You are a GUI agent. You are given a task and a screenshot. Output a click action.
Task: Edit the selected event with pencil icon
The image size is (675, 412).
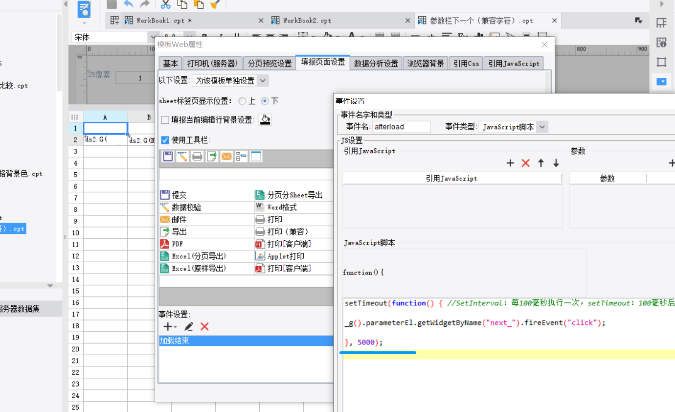click(x=188, y=326)
